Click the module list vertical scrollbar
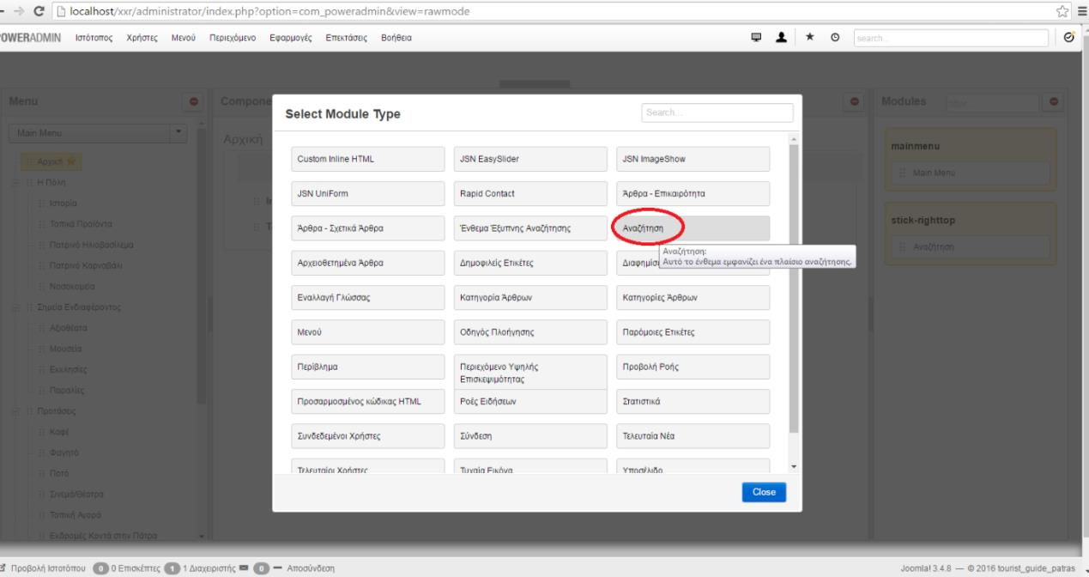The width and height of the screenshot is (1089, 577). tap(794, 288)
